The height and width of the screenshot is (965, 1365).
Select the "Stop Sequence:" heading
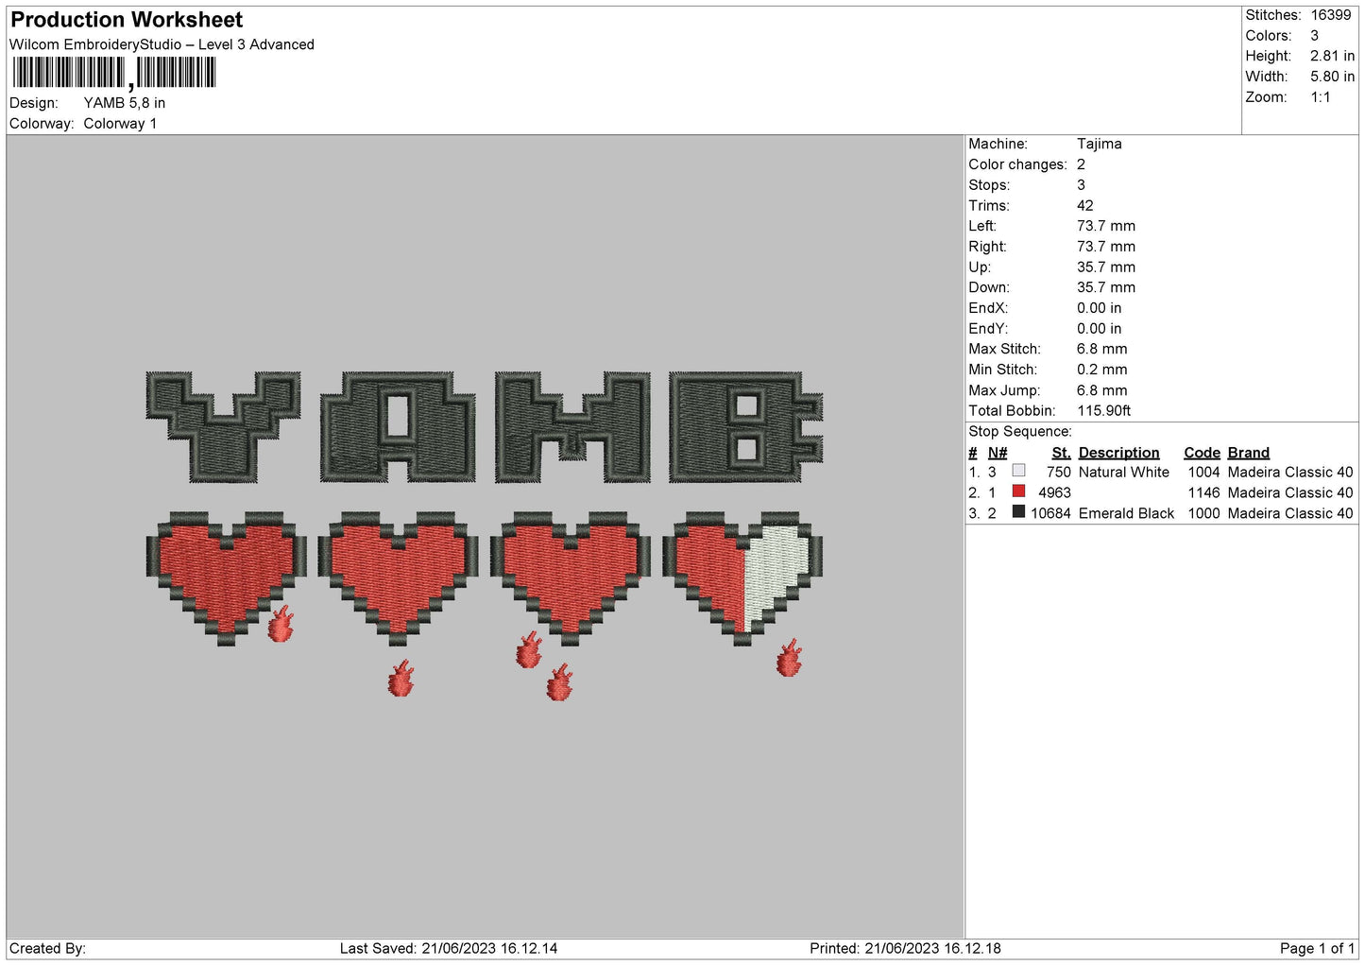pos(1020,432)
